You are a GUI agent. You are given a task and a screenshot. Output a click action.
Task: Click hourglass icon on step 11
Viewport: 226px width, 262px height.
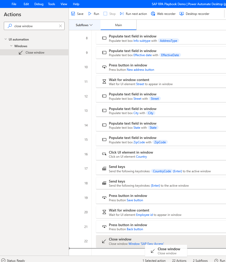tap(104, 82)
